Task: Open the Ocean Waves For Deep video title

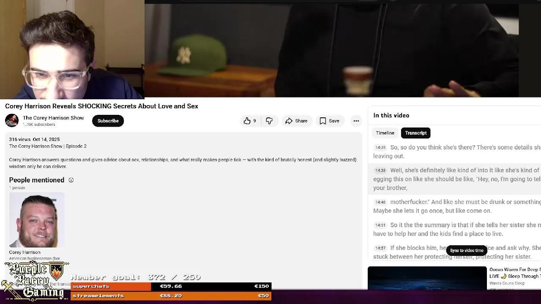Action: pyautogui.click(x=515, y=273)
